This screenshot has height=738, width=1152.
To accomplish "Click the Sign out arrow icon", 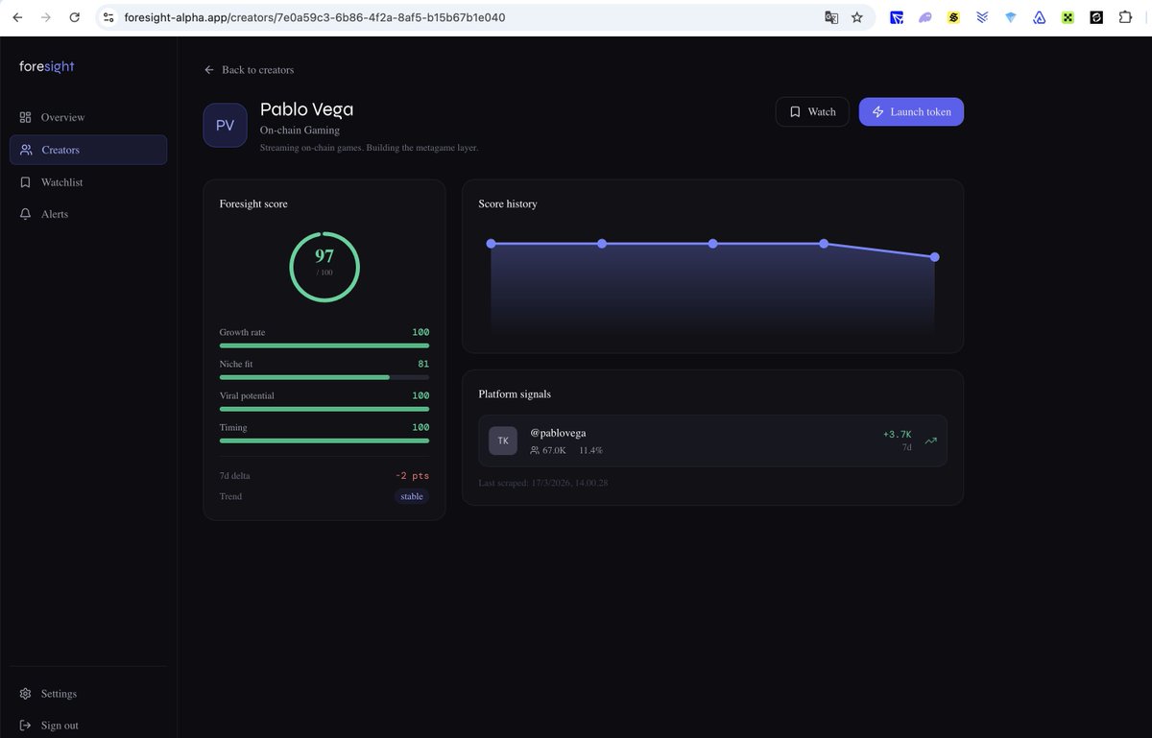I will [x=25, y=726].
